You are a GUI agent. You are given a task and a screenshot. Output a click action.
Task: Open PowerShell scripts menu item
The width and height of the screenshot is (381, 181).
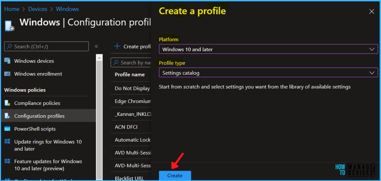pyautogui.click(x=35, y=129)
